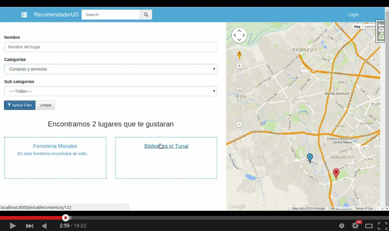Click the map zoom slider handle
The width and height of the screenshot is (389, 231).
click(239, 89)
